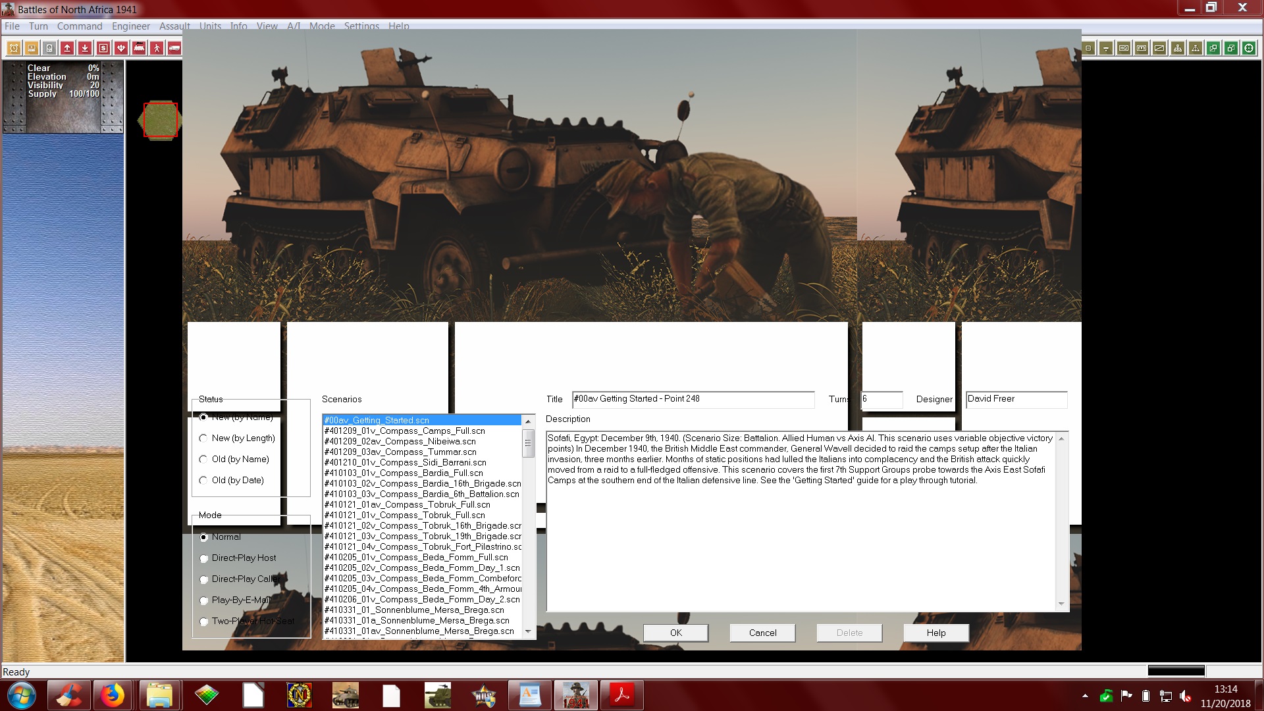This screenshot has width=1264, height=711.
Task: Show hidden system tray icons arrow
Action: [1085, 696]
